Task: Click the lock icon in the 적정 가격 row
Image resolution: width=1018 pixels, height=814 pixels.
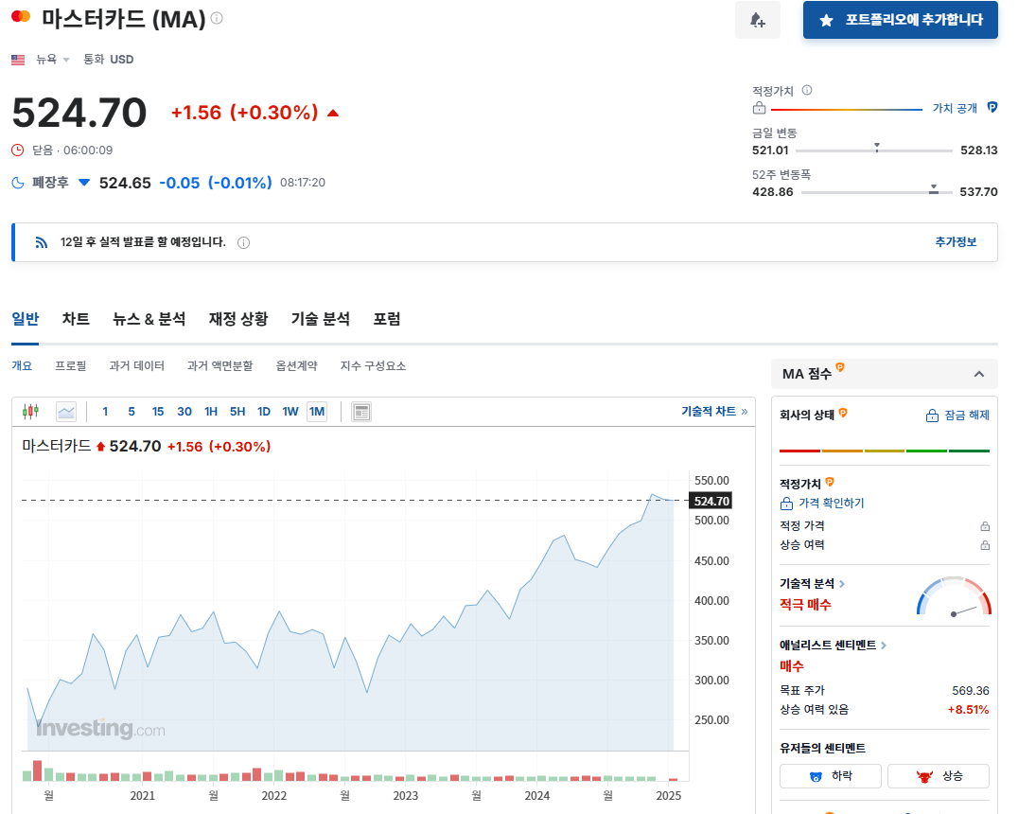Action: [985, 526]
